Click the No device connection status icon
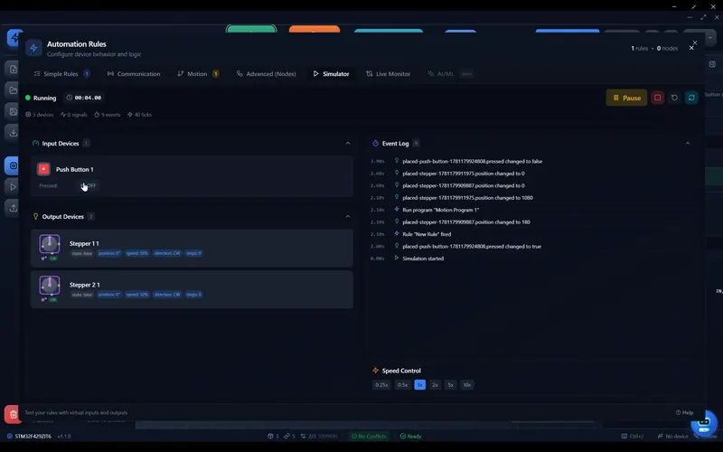The image size is (723, 452). click(661, 437)
